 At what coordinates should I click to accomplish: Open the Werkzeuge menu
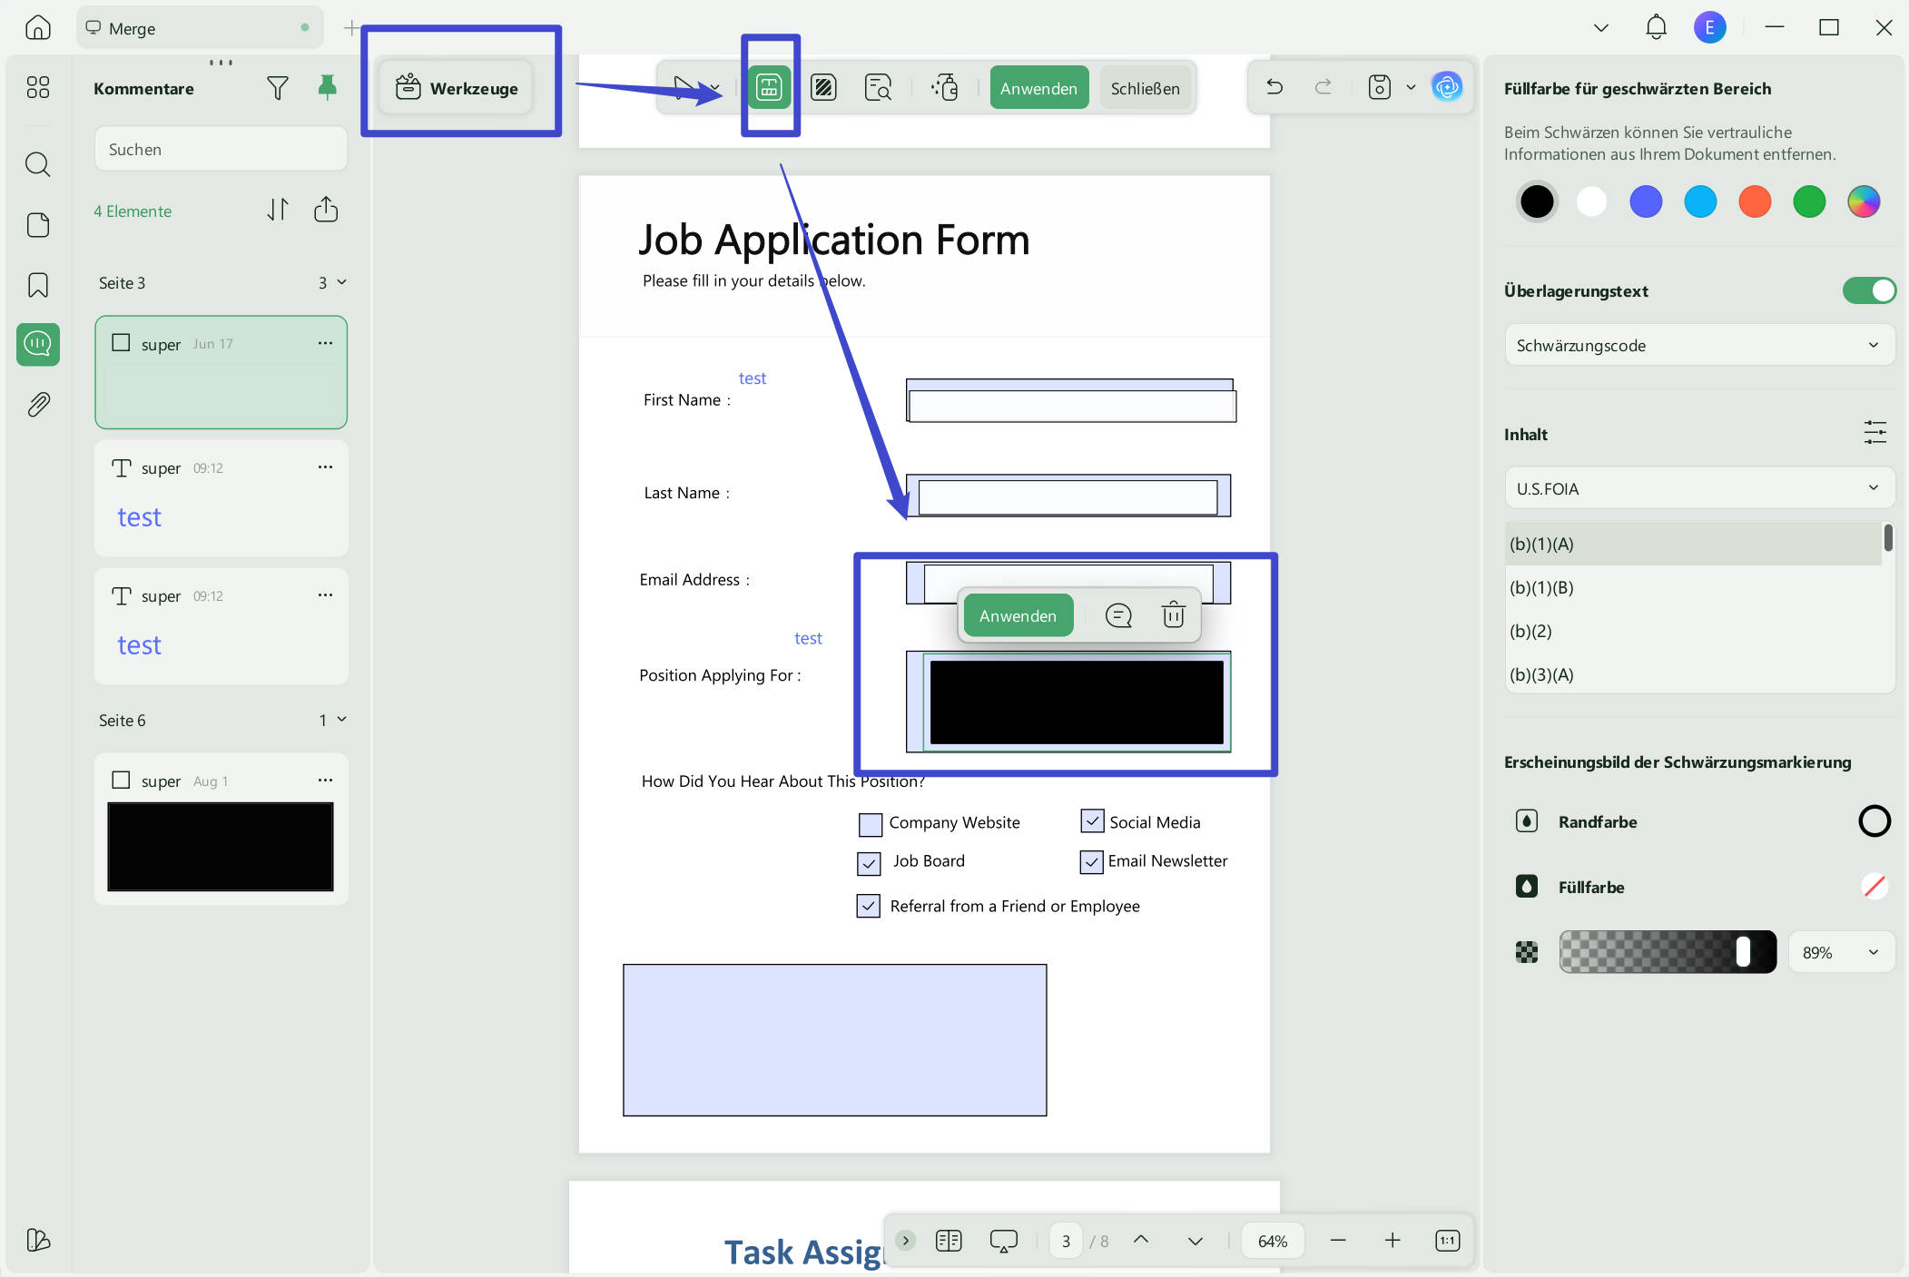(x=457, y=88)
